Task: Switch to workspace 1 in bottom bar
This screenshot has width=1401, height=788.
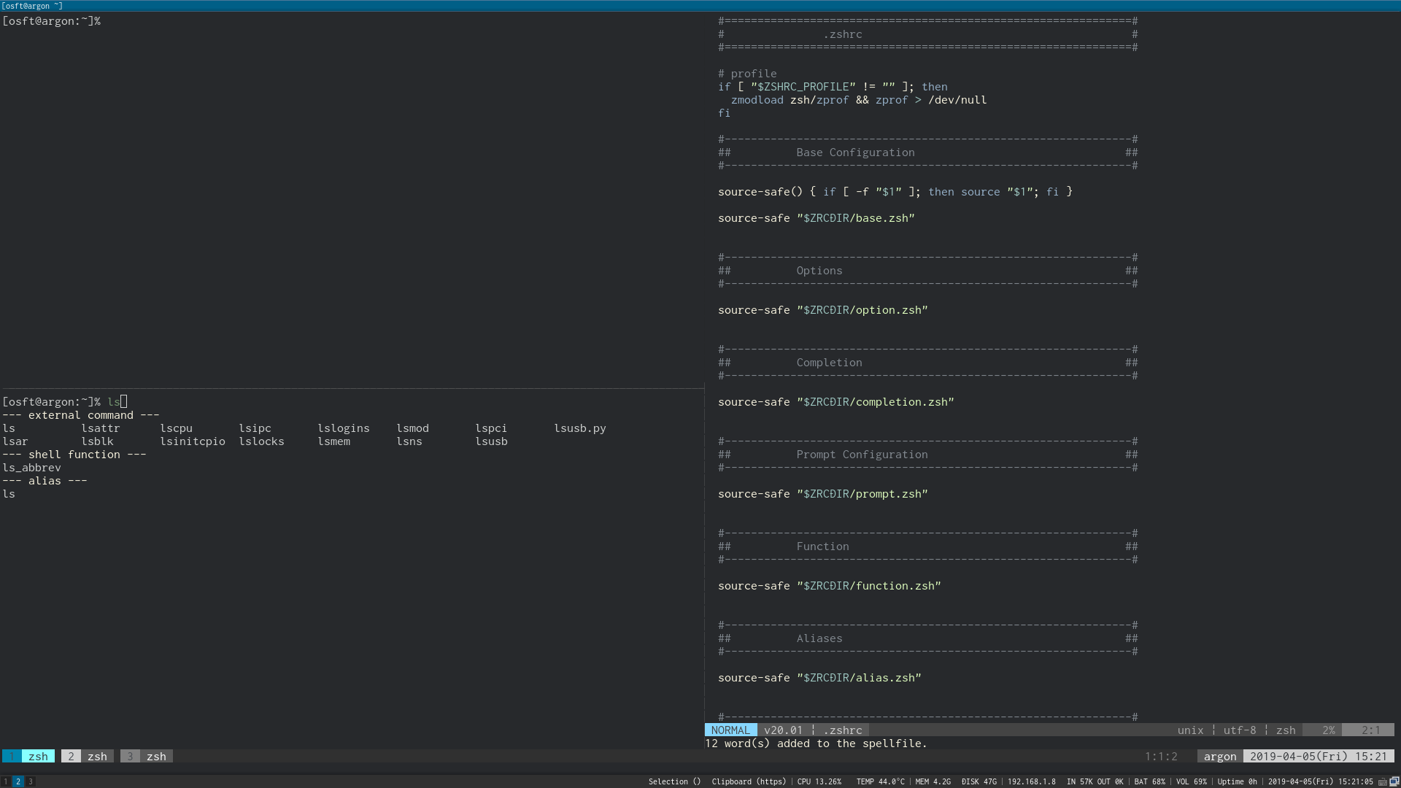Action: 6,781
